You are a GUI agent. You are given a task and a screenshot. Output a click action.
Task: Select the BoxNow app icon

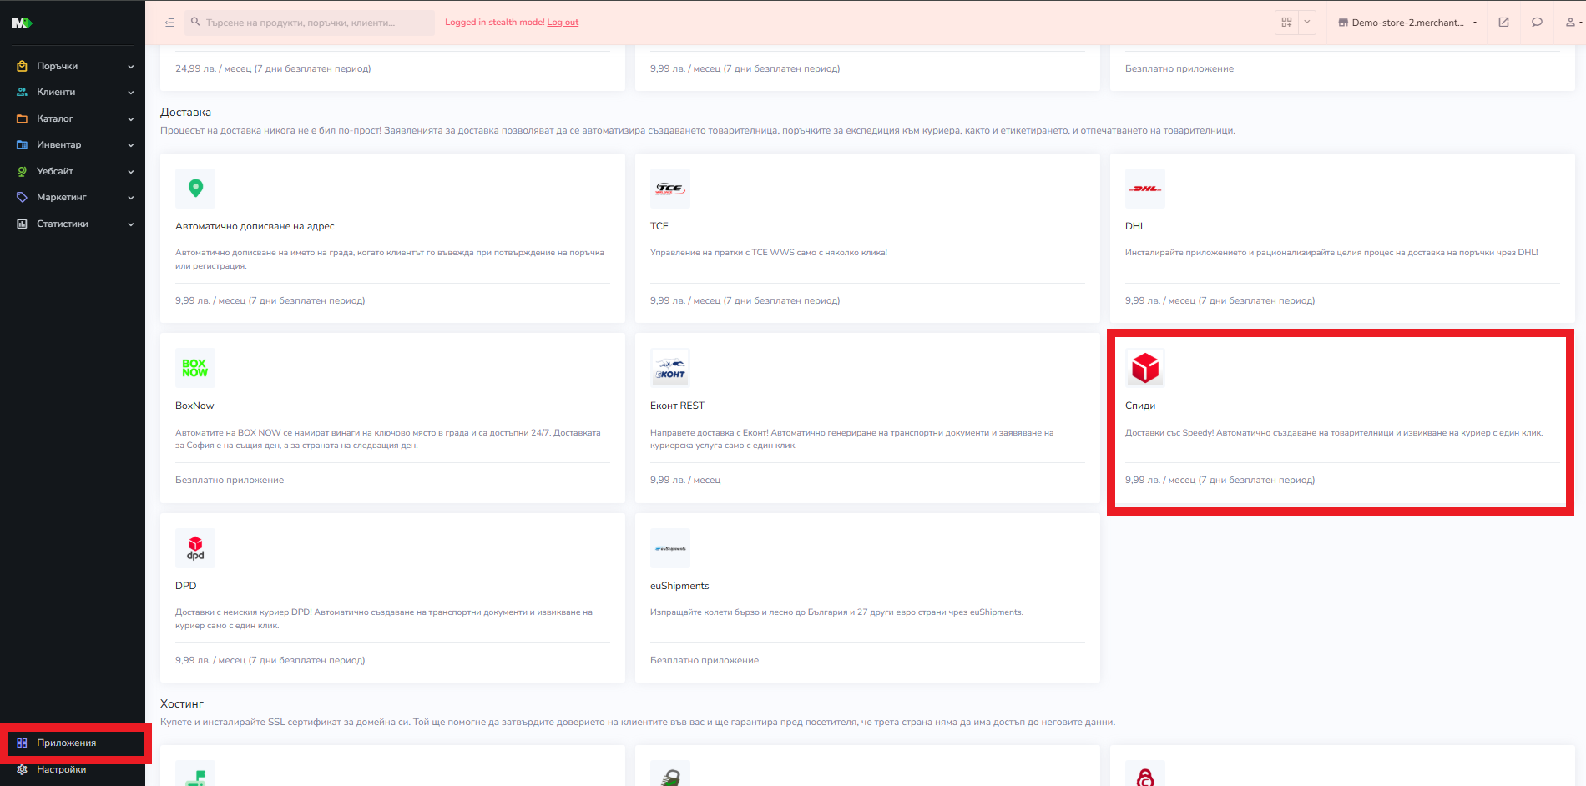point(194,368)
